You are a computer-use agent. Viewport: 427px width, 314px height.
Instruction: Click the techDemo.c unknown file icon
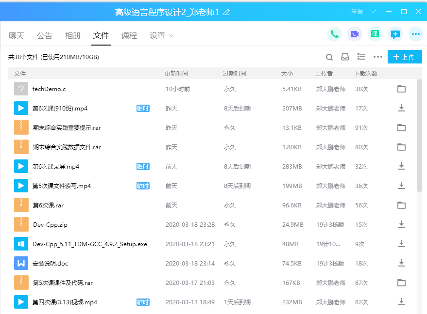[21, 89]
